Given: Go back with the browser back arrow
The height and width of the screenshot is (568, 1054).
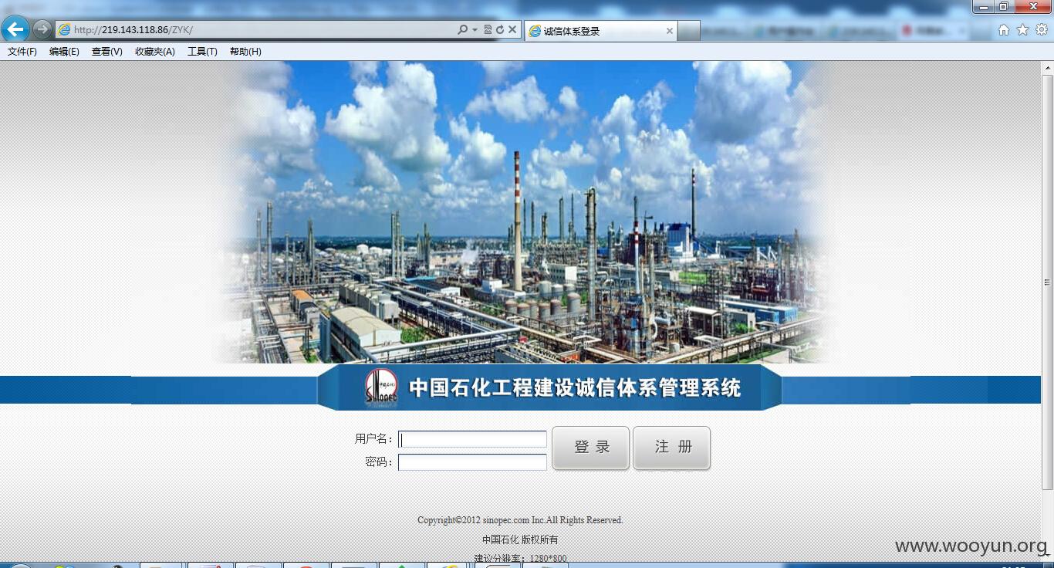Looking at the screenshot, I should [x=15, y=29].
